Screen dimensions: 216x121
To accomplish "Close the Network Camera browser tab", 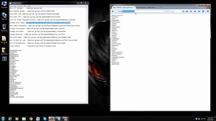I will click(x=158, y=7).
